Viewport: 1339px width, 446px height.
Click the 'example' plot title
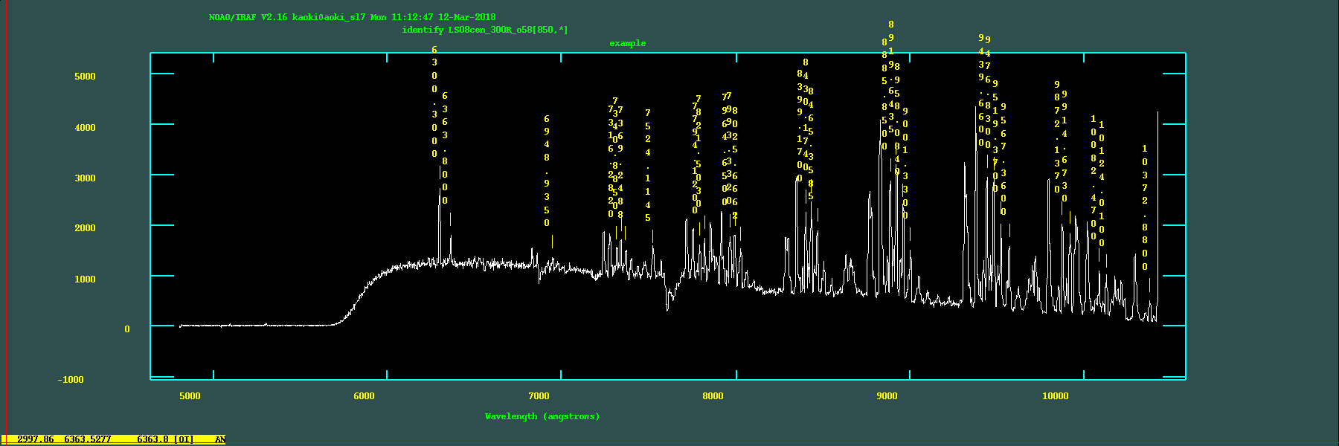pos(627,43)
